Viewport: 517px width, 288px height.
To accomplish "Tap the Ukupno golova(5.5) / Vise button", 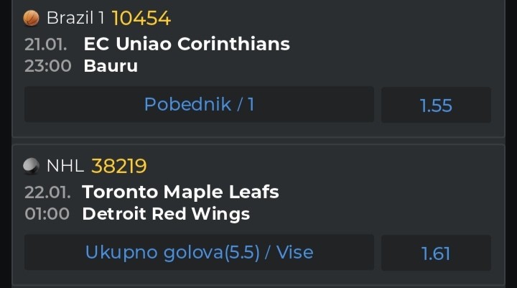I will [x=199, y=252].
